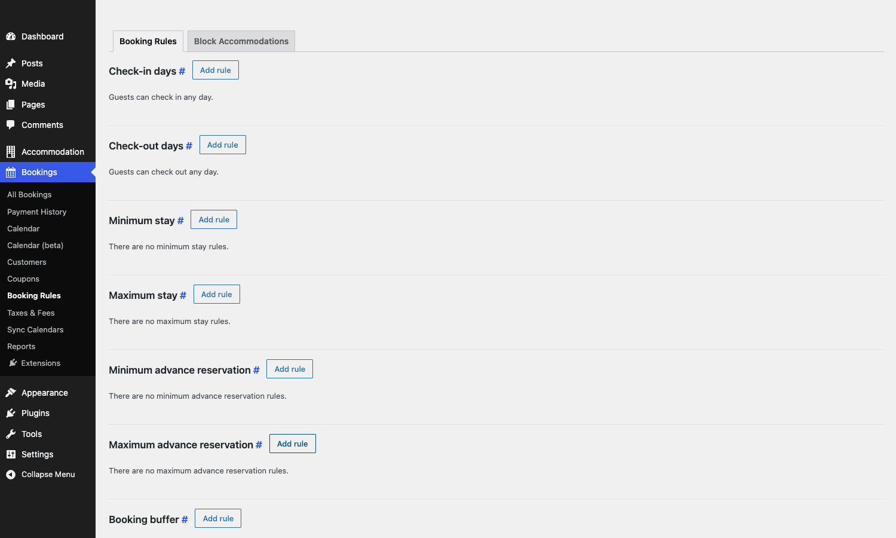The width and height of the screenshot is (896, 538).
Task: Select the Booking Rules tab
Action: coord(148,41)
